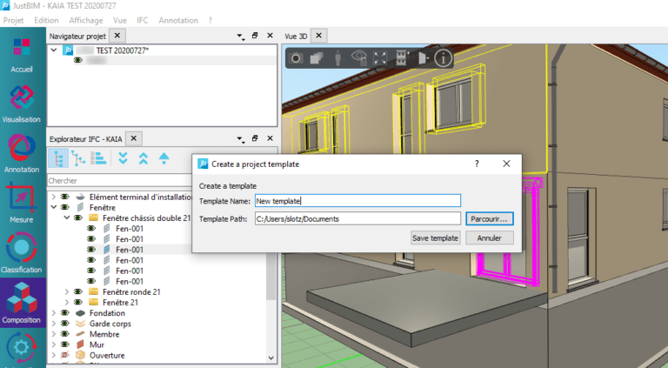Viewport: 668px width, 368px height.
Task: Click the Chercher search field
Action: (120, 181)
